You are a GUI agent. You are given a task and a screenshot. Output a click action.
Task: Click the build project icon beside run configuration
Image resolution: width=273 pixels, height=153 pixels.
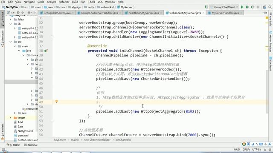point(206,7)
